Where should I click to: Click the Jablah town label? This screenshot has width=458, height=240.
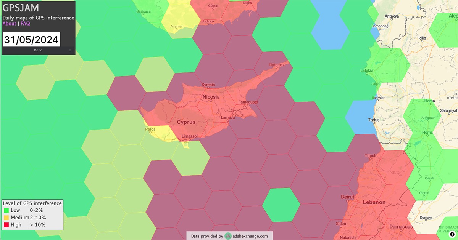click(376, 84)
